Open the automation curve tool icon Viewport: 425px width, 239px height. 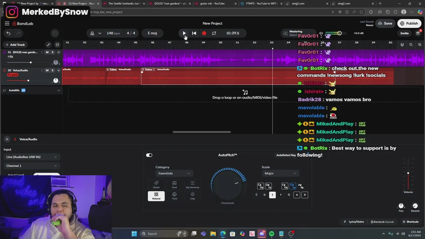tap(48, 44)
